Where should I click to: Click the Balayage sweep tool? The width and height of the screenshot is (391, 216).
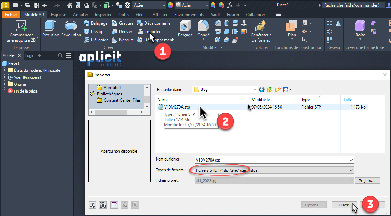(x=96, y=23)
